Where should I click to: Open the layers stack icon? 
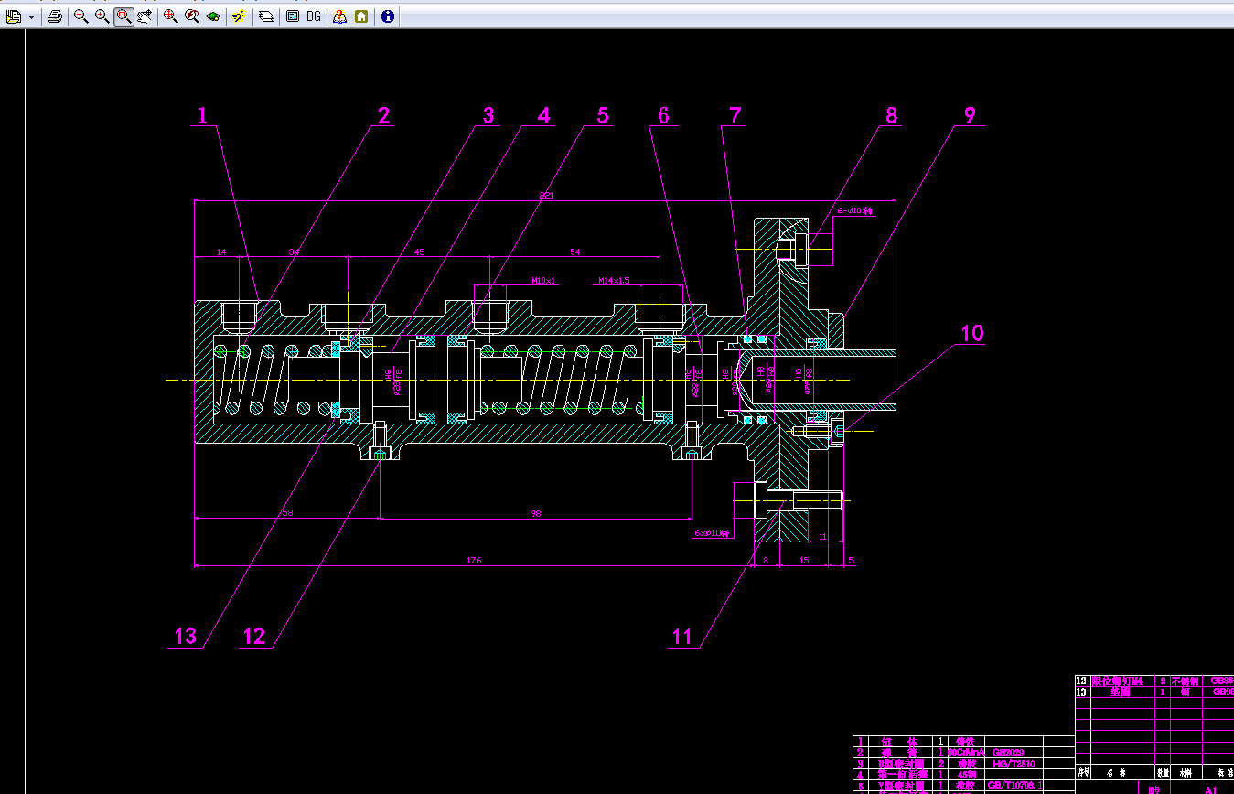tap(266, 16)
